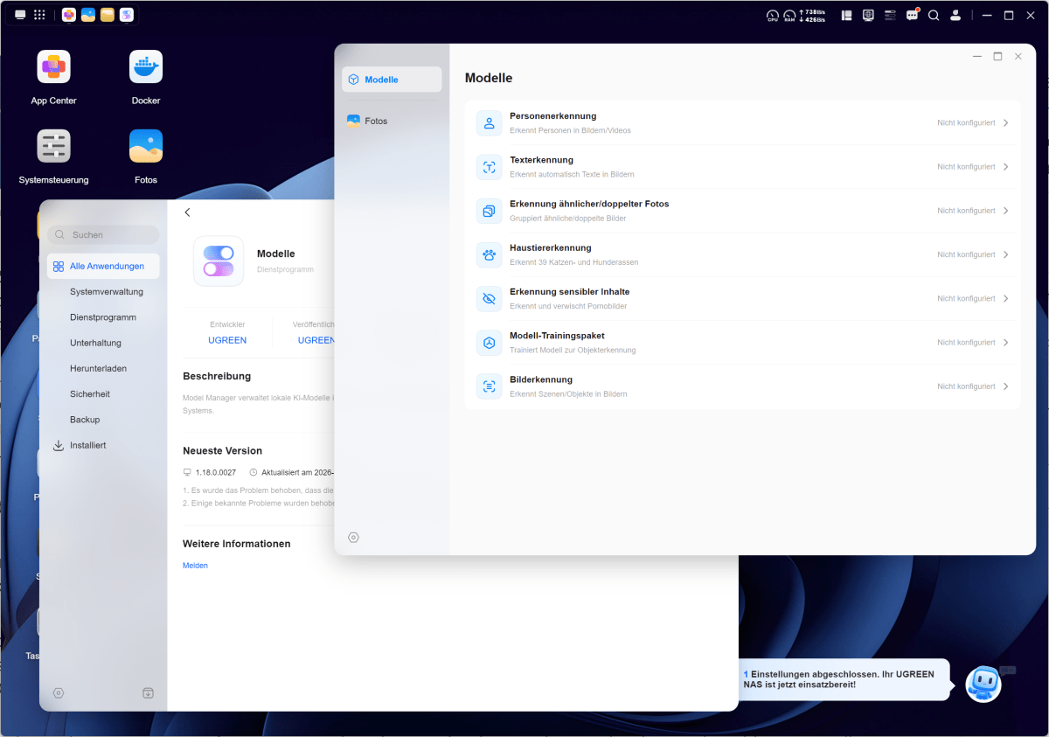1049x737 pixels.
Task: Open the app grid launcher in top bar
Action: pos(39,15)
